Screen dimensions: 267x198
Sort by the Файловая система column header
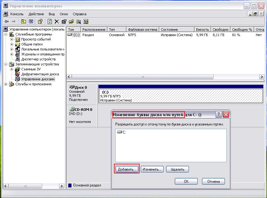coord(142,29)
